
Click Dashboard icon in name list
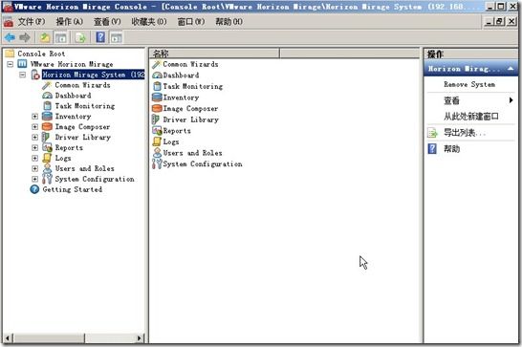(157, 76)
